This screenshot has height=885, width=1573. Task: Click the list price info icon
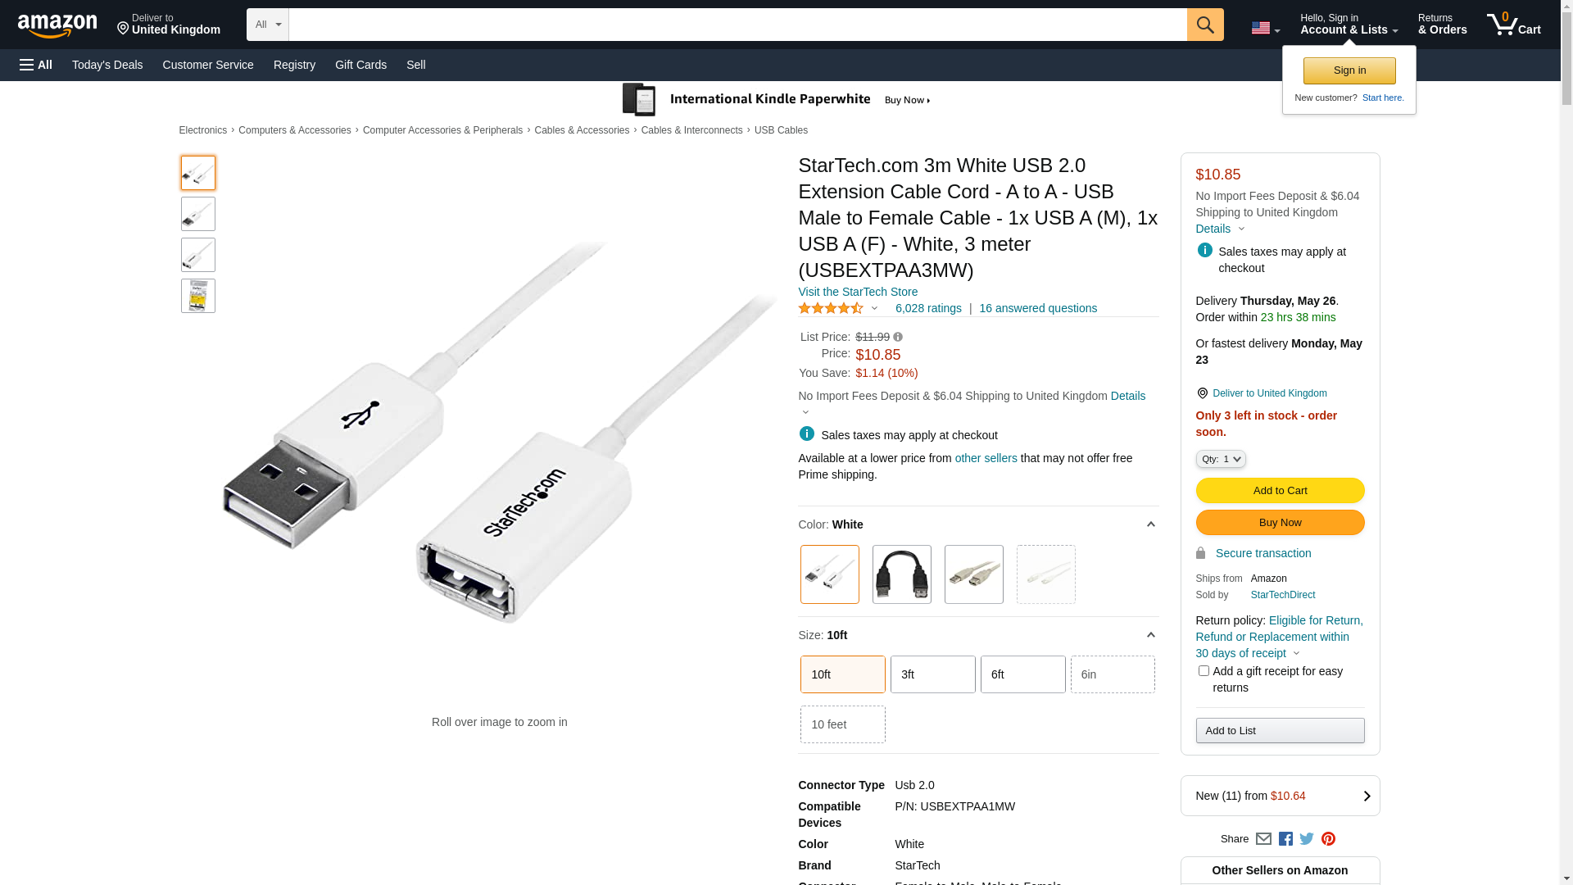click(898, 337)
